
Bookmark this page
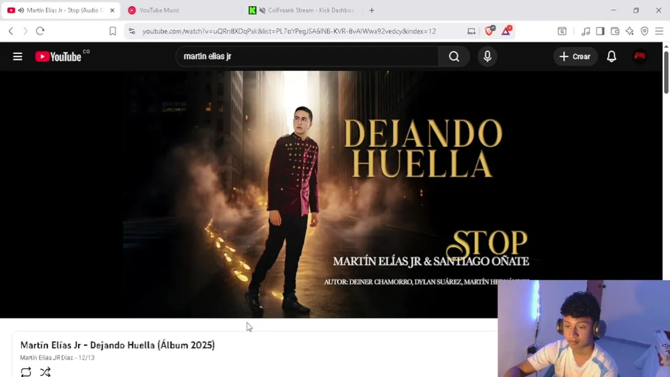113,31
